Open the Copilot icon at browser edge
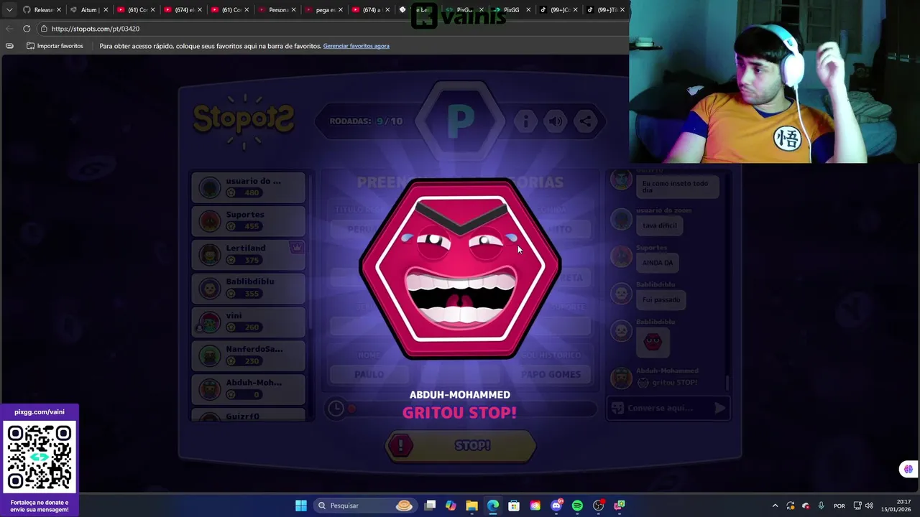 pyautogui.click(x=908, y=469)
